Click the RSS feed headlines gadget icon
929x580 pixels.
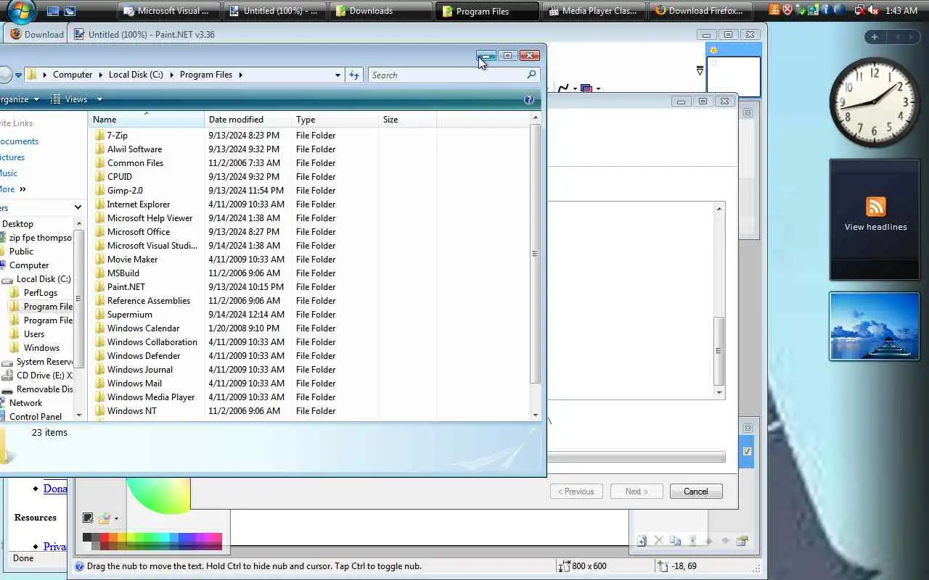point(875,207)
